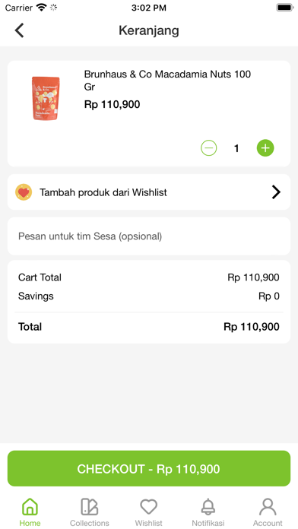Viewport: 298px width, 529px height.
Task: Tap the CHECKOUT - Rp 110,900 button
Action: [x=149, y=469]
